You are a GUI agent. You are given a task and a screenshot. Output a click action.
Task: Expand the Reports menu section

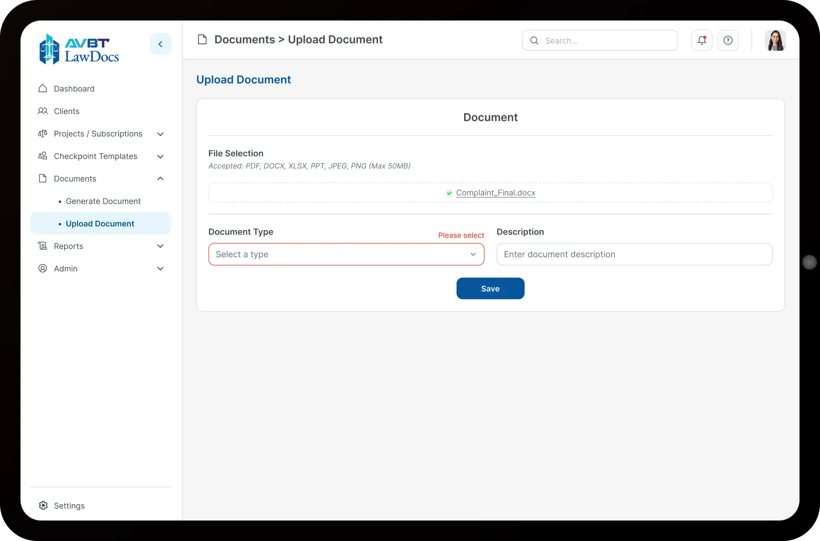coord(160,246)
